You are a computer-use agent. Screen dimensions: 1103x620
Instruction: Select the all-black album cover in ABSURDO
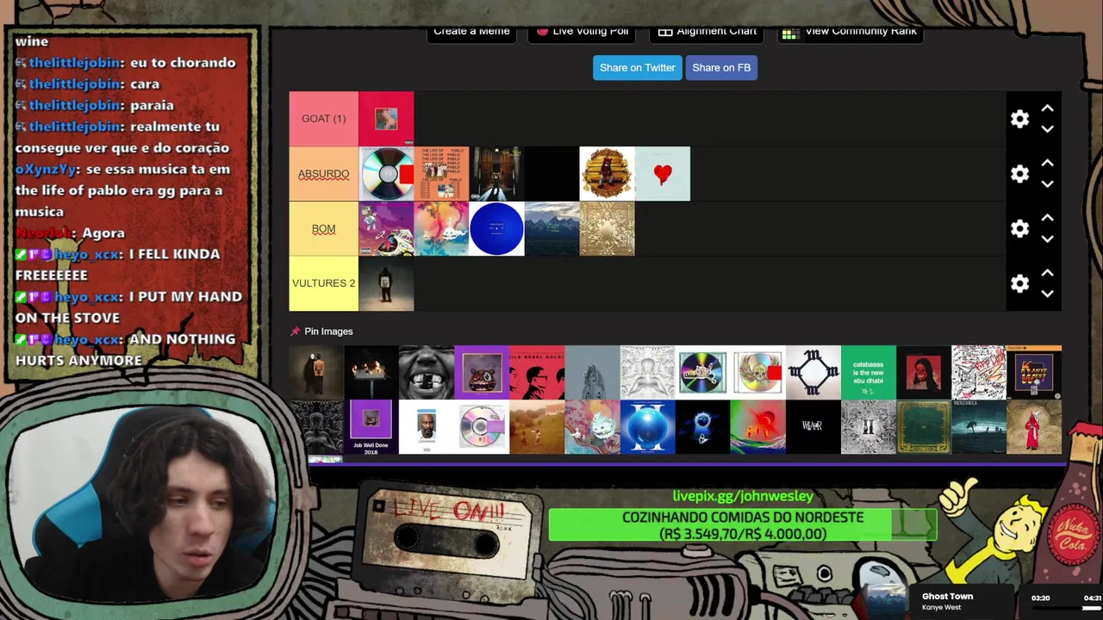pyautogui.click(x=551, y=174)
